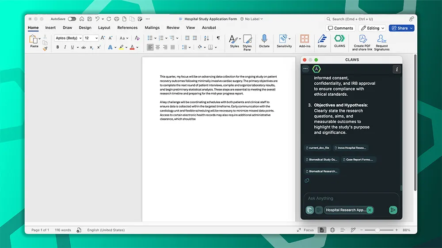Pick red font color
Image resolution: width=442 pixels, height=248 pixels.
pyautogui.click(x=132, y=47)
